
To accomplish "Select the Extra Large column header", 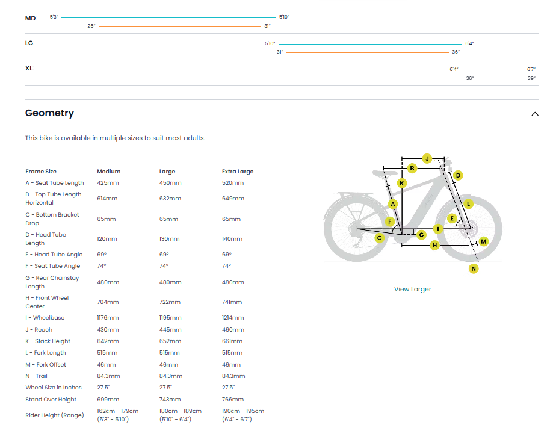I will pos(238,172).
